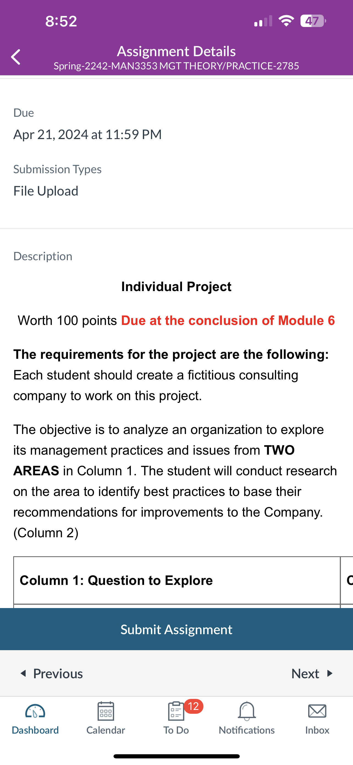Click Submit Assignment button
Viewport: 353px width, 765px height.
tap(176, 629)
